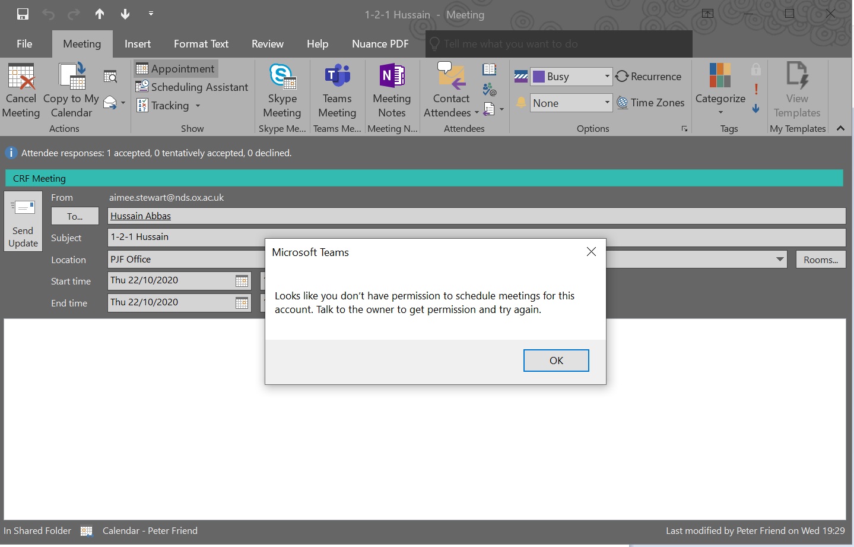The height and width of the screenshot is (547, 854).
Task: Open the Start time date picker
Action: click(242, 281)
